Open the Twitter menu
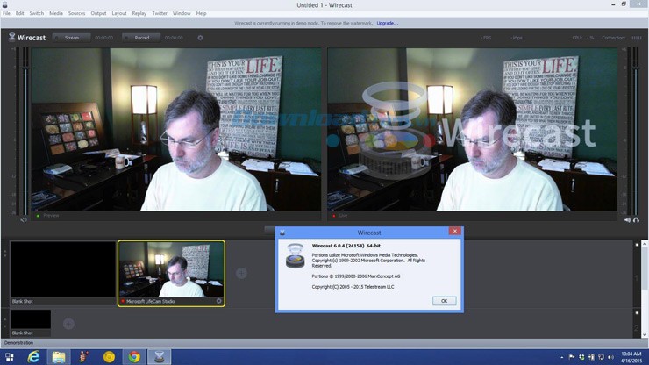This screenshot has height=365, width=649. pyautogui.click(x=160, y=13)
